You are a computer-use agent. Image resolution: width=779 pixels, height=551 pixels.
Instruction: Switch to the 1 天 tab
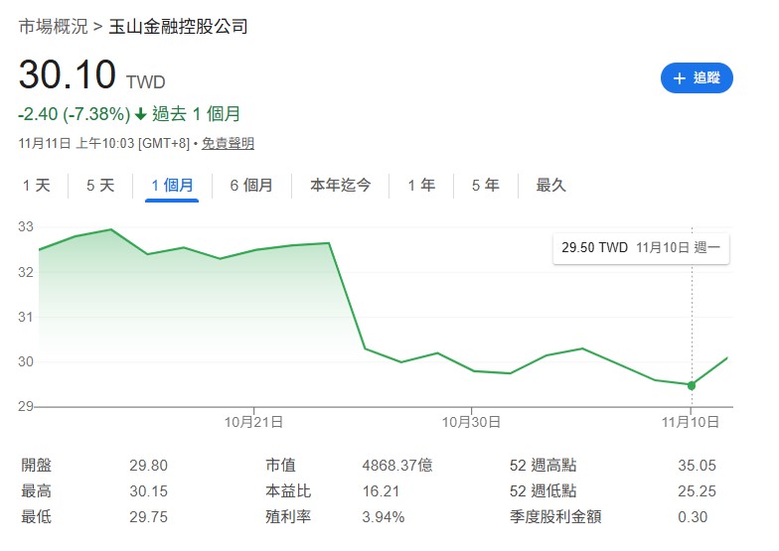point(36,185)
